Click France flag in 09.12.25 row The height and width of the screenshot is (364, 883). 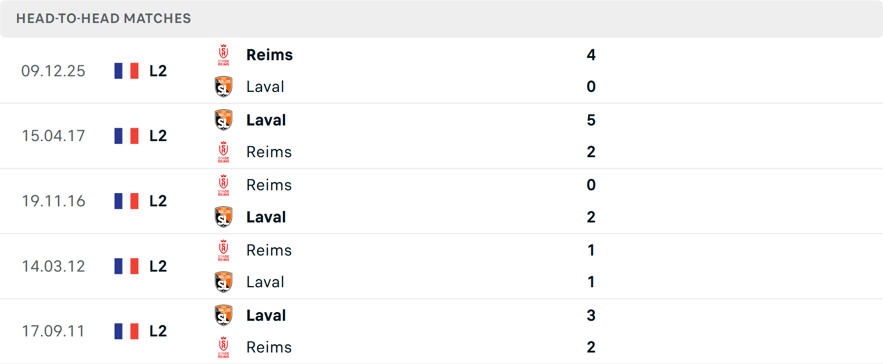tap(126, 71)
